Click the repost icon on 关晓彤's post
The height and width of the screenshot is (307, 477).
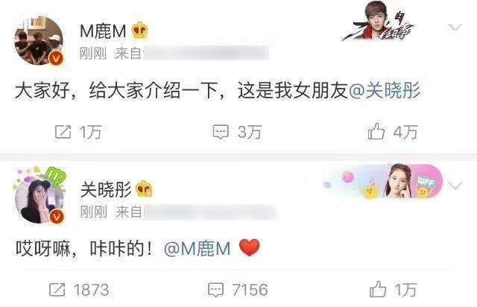pyautogui.click(x=57, y=289)
